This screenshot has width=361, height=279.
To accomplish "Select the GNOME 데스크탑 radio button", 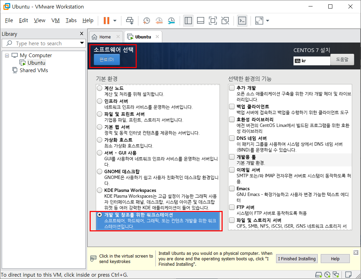I will point(100,171).
